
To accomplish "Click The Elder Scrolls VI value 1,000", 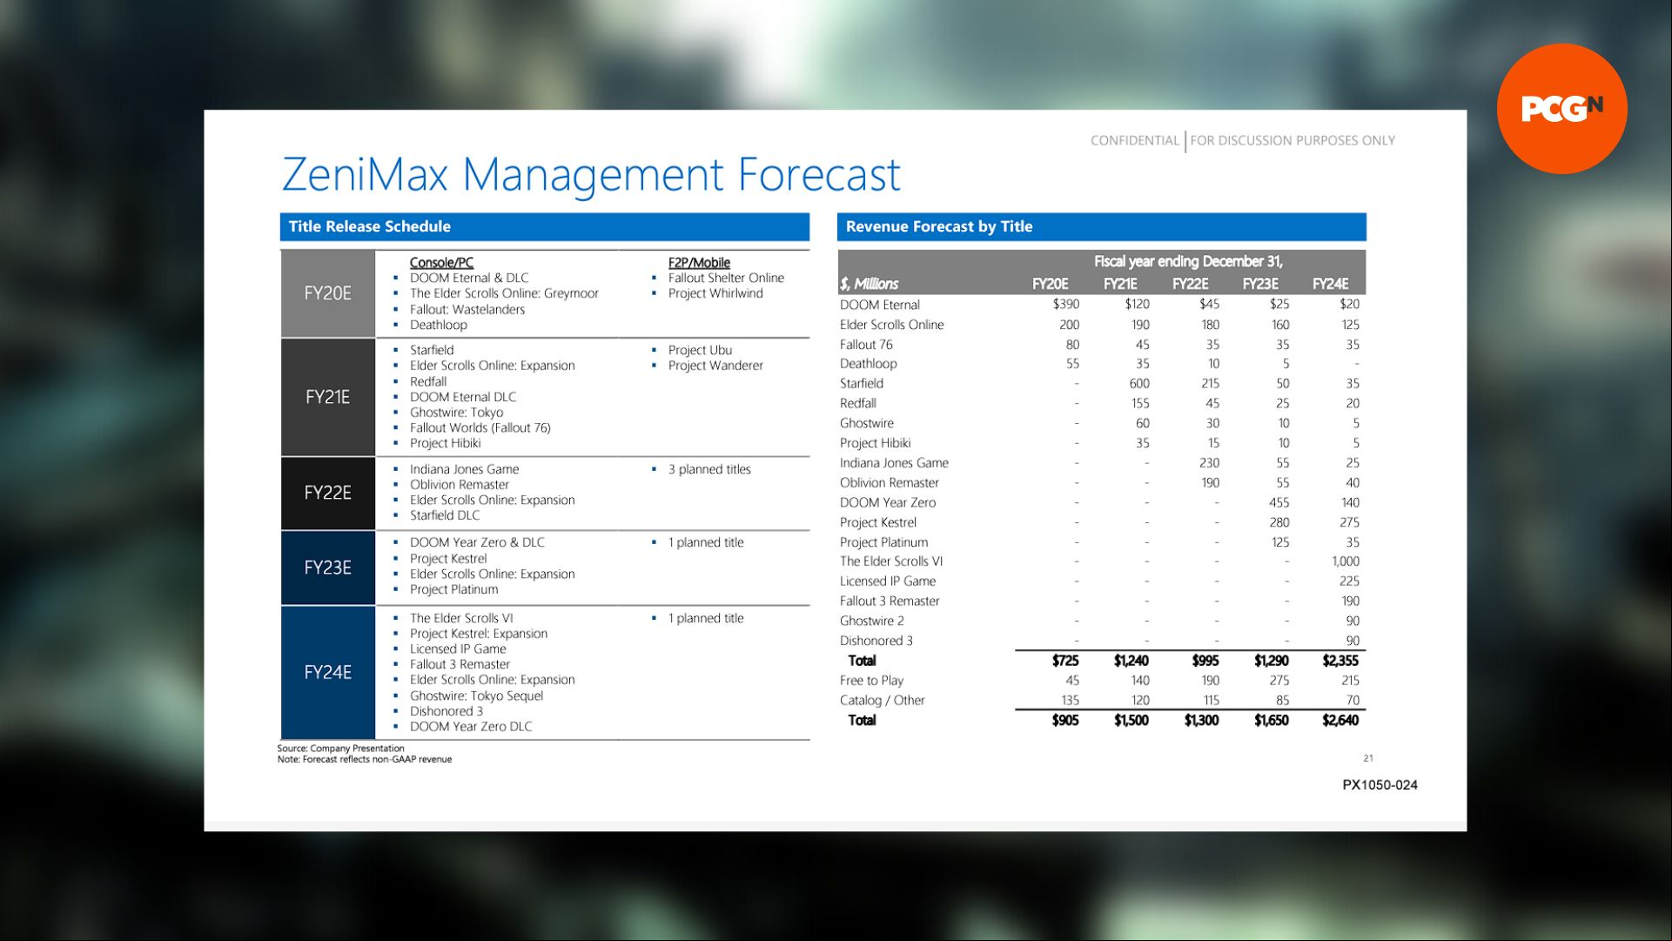I will pyautogui.click(x=1346, y=561).
